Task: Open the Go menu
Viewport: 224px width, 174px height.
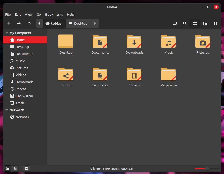Action: click(39, 15)
